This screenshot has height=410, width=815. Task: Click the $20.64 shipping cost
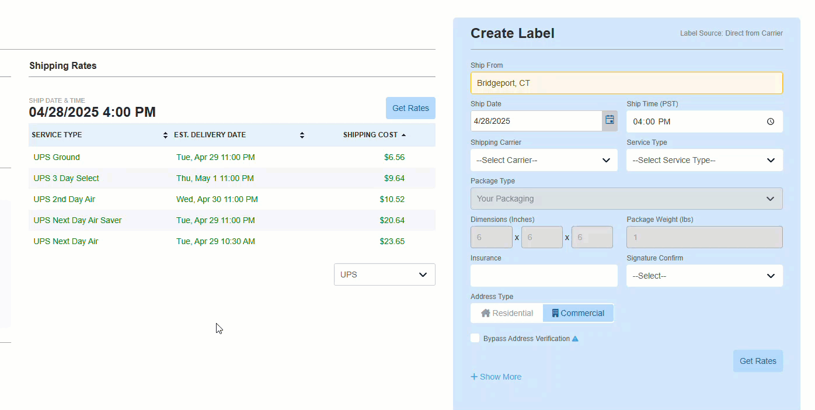click(x=392, y=220)
